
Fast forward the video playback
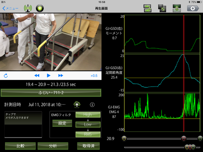click(60, 75)
